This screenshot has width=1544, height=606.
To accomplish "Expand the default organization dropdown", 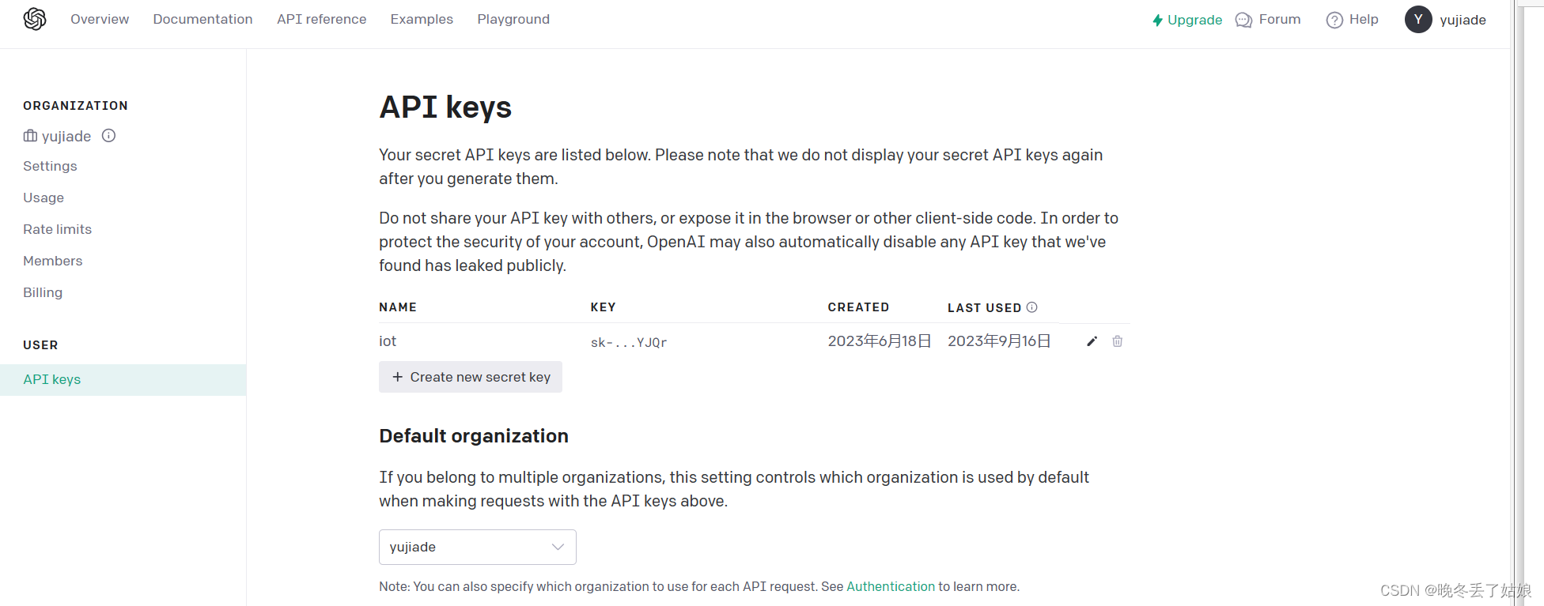I will [x=478, y=547].
